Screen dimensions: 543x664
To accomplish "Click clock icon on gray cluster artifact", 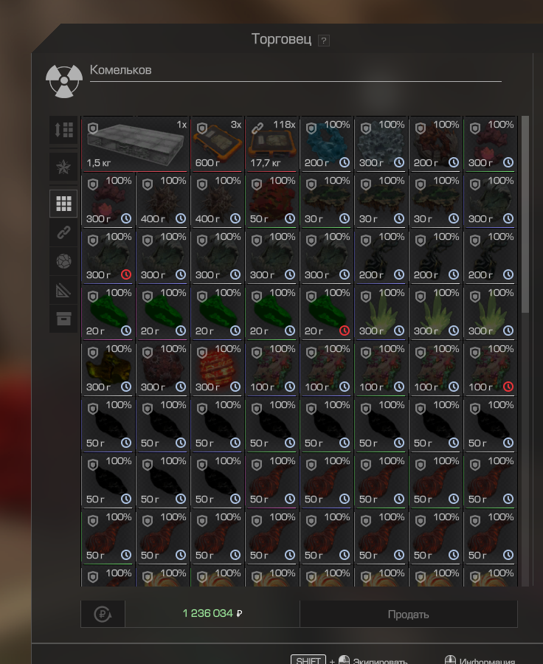I will tap(399, 162).
